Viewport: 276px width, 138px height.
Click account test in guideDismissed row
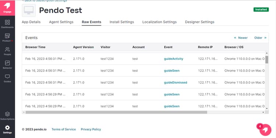click(135, 82)
